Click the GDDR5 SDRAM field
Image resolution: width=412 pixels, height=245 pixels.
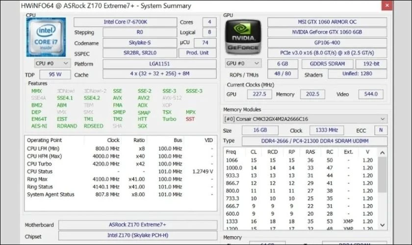pyautogui.click(x=328, y=64)
